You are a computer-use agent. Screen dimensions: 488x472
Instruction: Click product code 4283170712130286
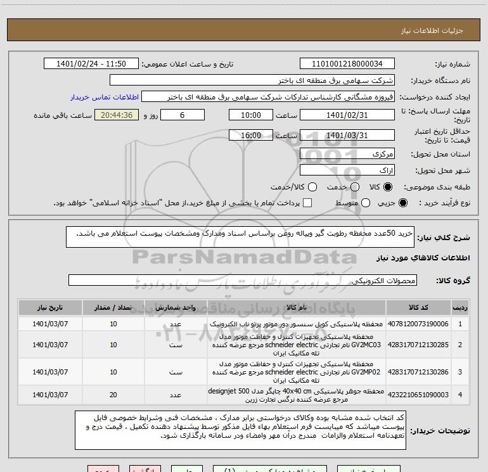point(418,372)
